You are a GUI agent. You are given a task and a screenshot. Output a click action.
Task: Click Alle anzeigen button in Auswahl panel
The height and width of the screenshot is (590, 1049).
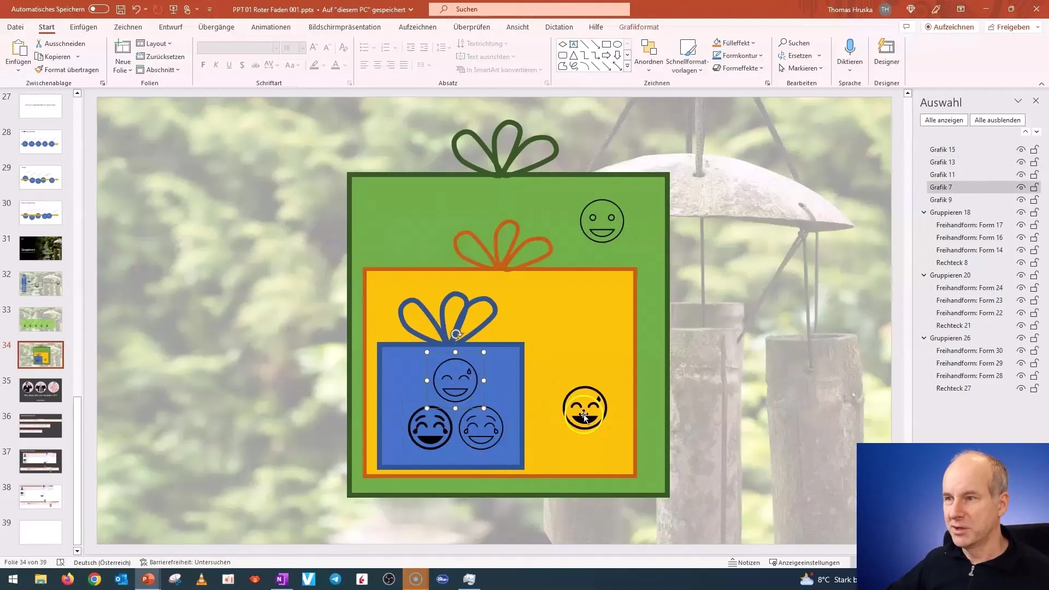tap(944, 120)
